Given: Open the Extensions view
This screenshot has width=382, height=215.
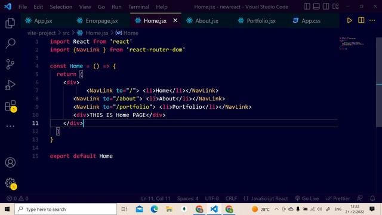Looking at the screenshot, I should coord(11,106).
